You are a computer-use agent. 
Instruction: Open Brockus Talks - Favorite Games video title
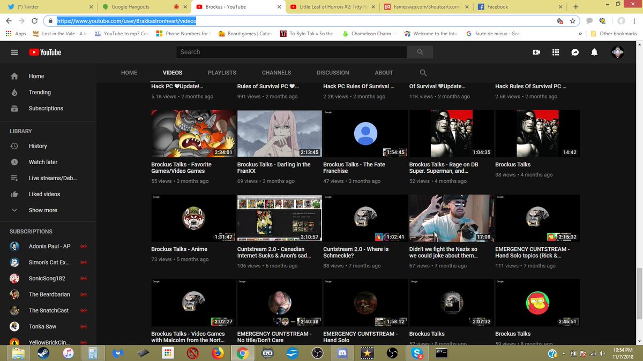pos(182,168)
